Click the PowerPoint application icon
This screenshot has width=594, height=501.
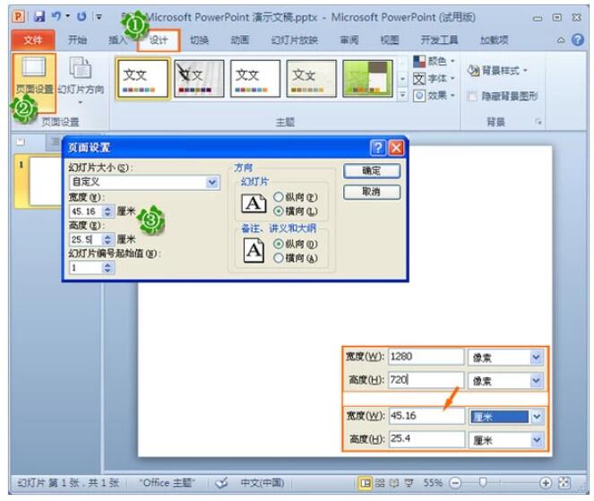coord(19,17)
